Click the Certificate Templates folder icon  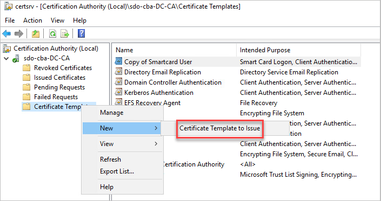point(26,107)
